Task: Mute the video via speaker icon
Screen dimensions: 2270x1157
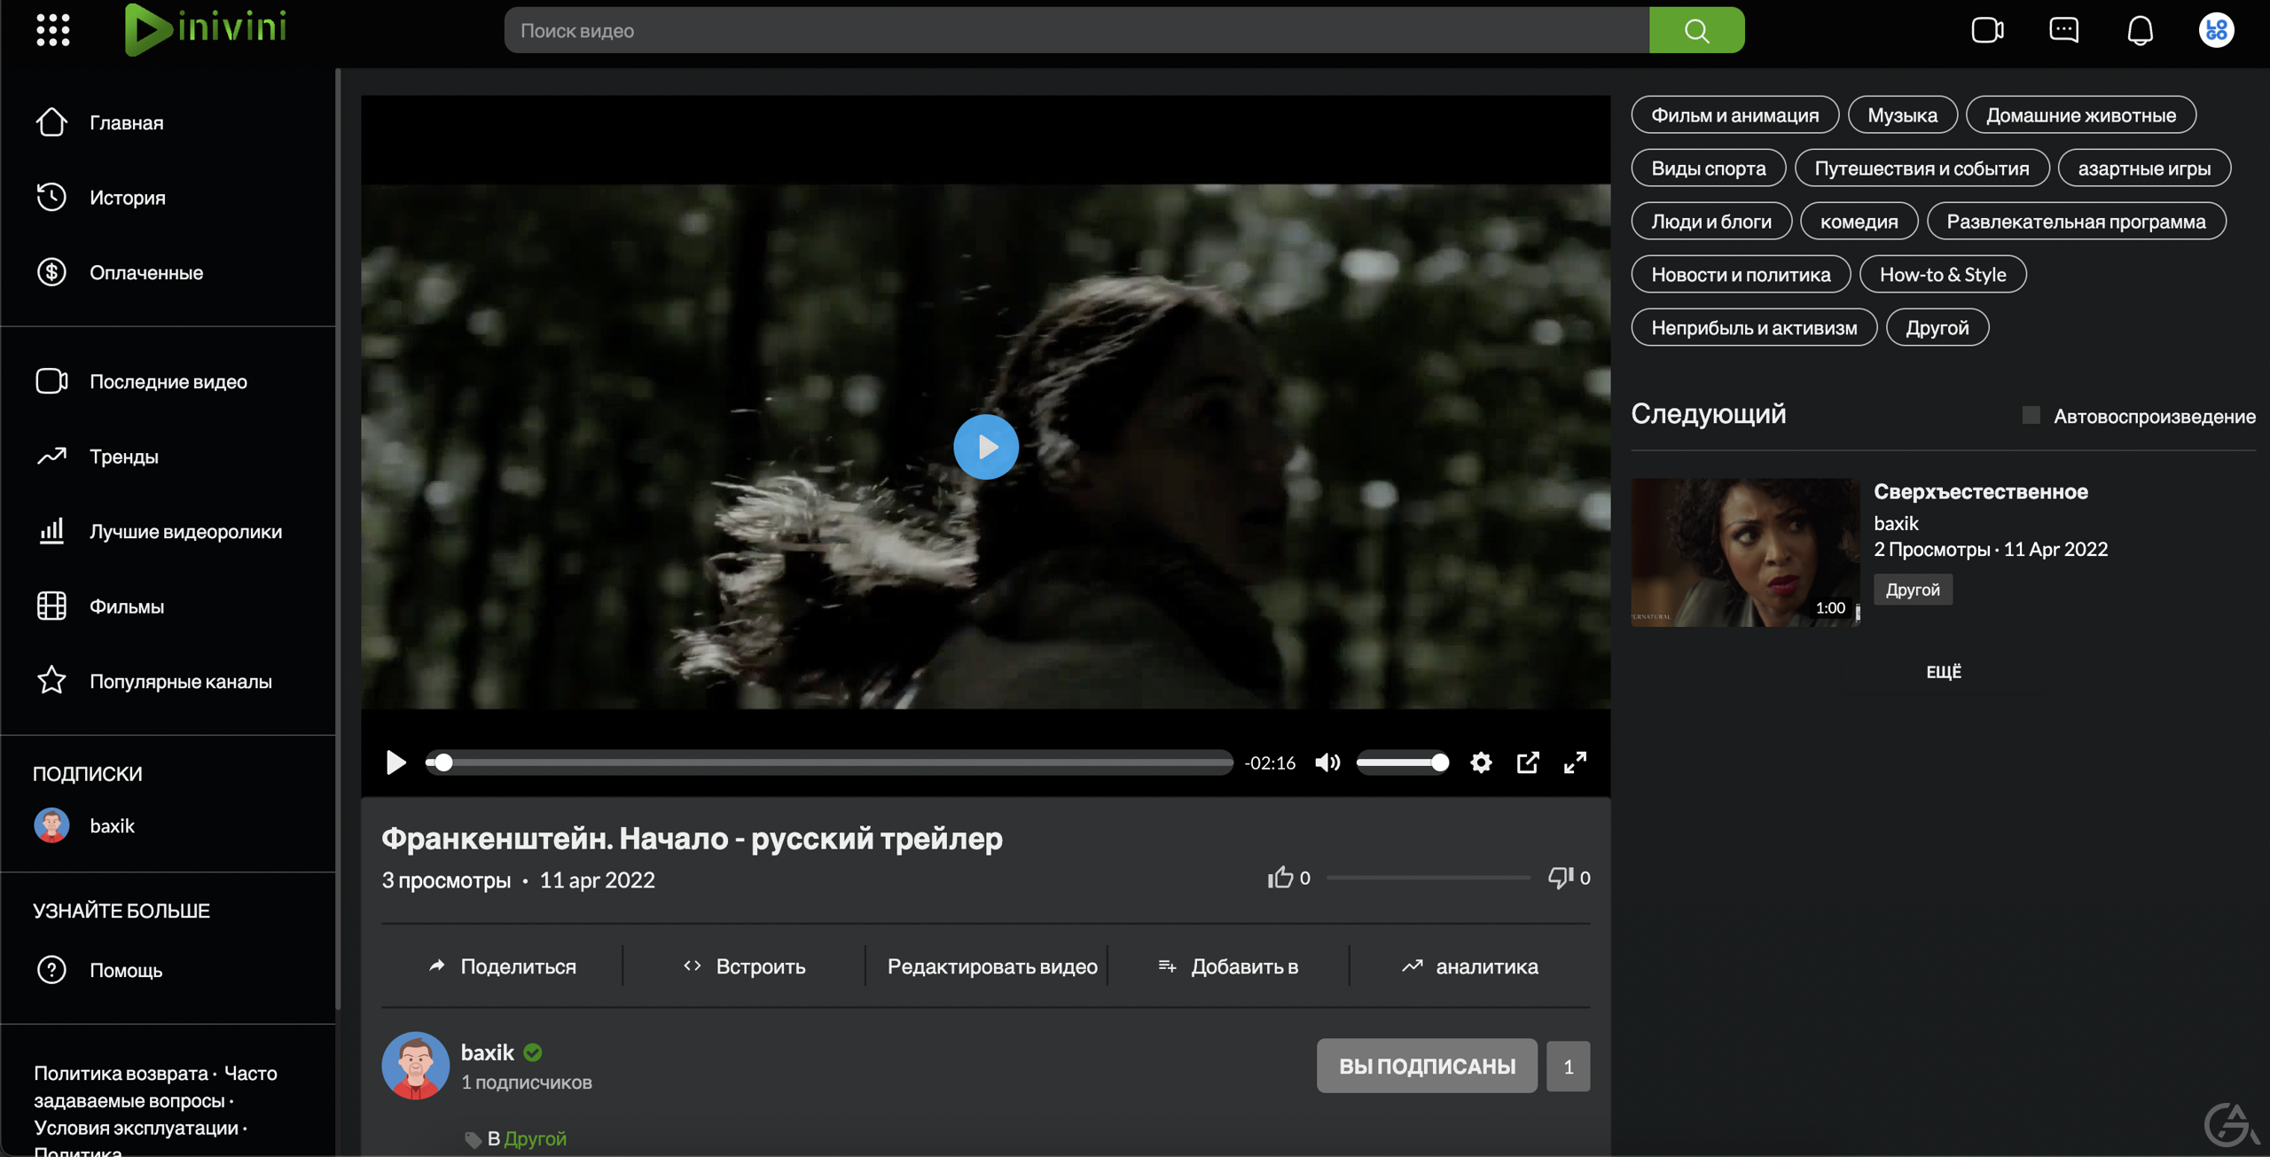Action: (1327, 762)
